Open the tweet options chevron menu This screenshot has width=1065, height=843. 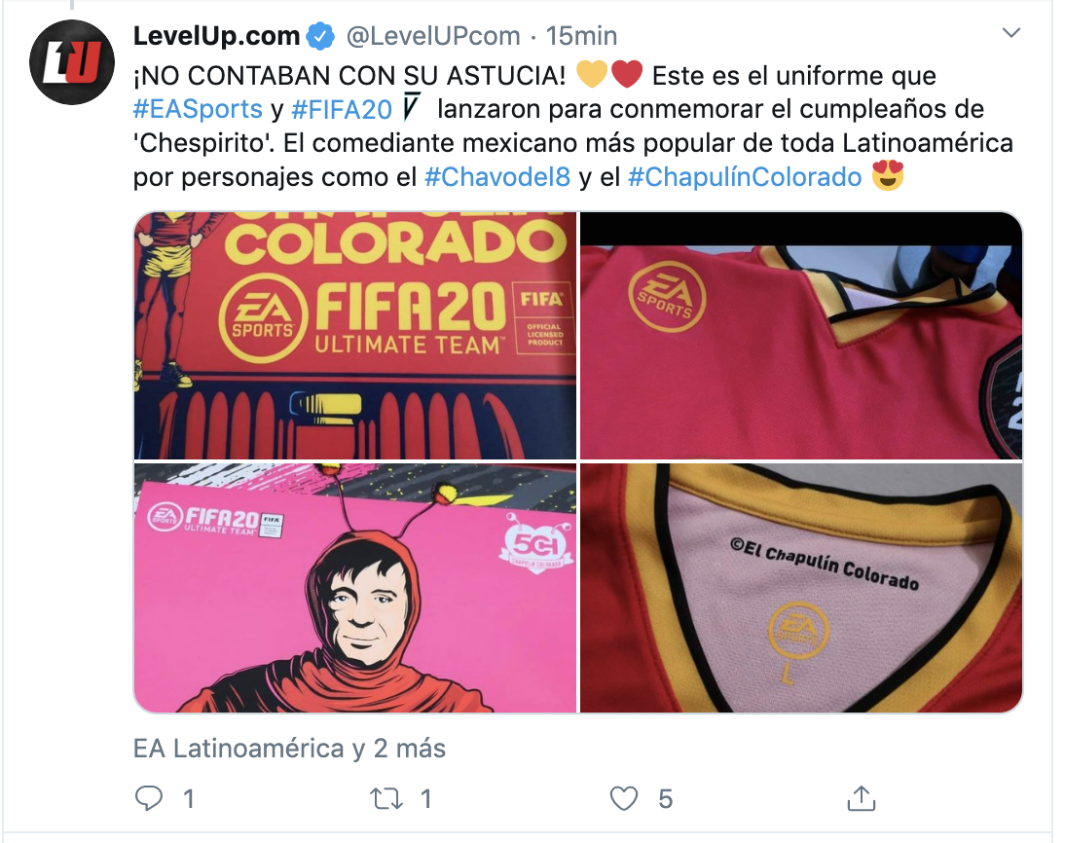point(1011,32)
